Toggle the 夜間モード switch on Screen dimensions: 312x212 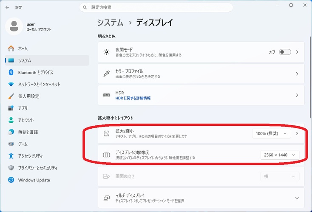click(x=285, y=52)
